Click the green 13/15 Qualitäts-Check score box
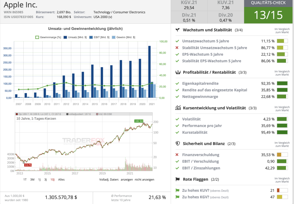Viewport: 294px width, 204px height. coord(268,15)
